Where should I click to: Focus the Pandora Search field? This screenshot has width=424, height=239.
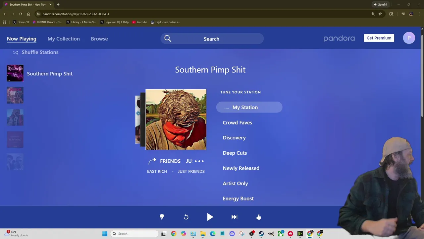212,39
